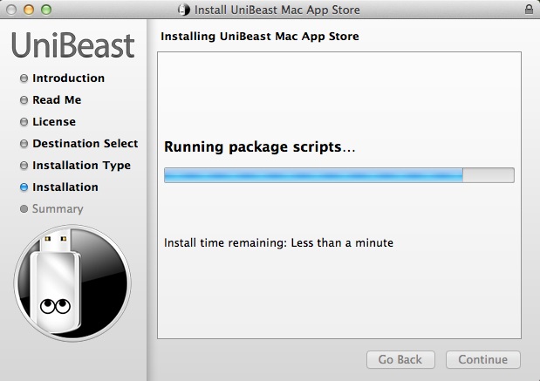Click the installation progress bar

339,175
